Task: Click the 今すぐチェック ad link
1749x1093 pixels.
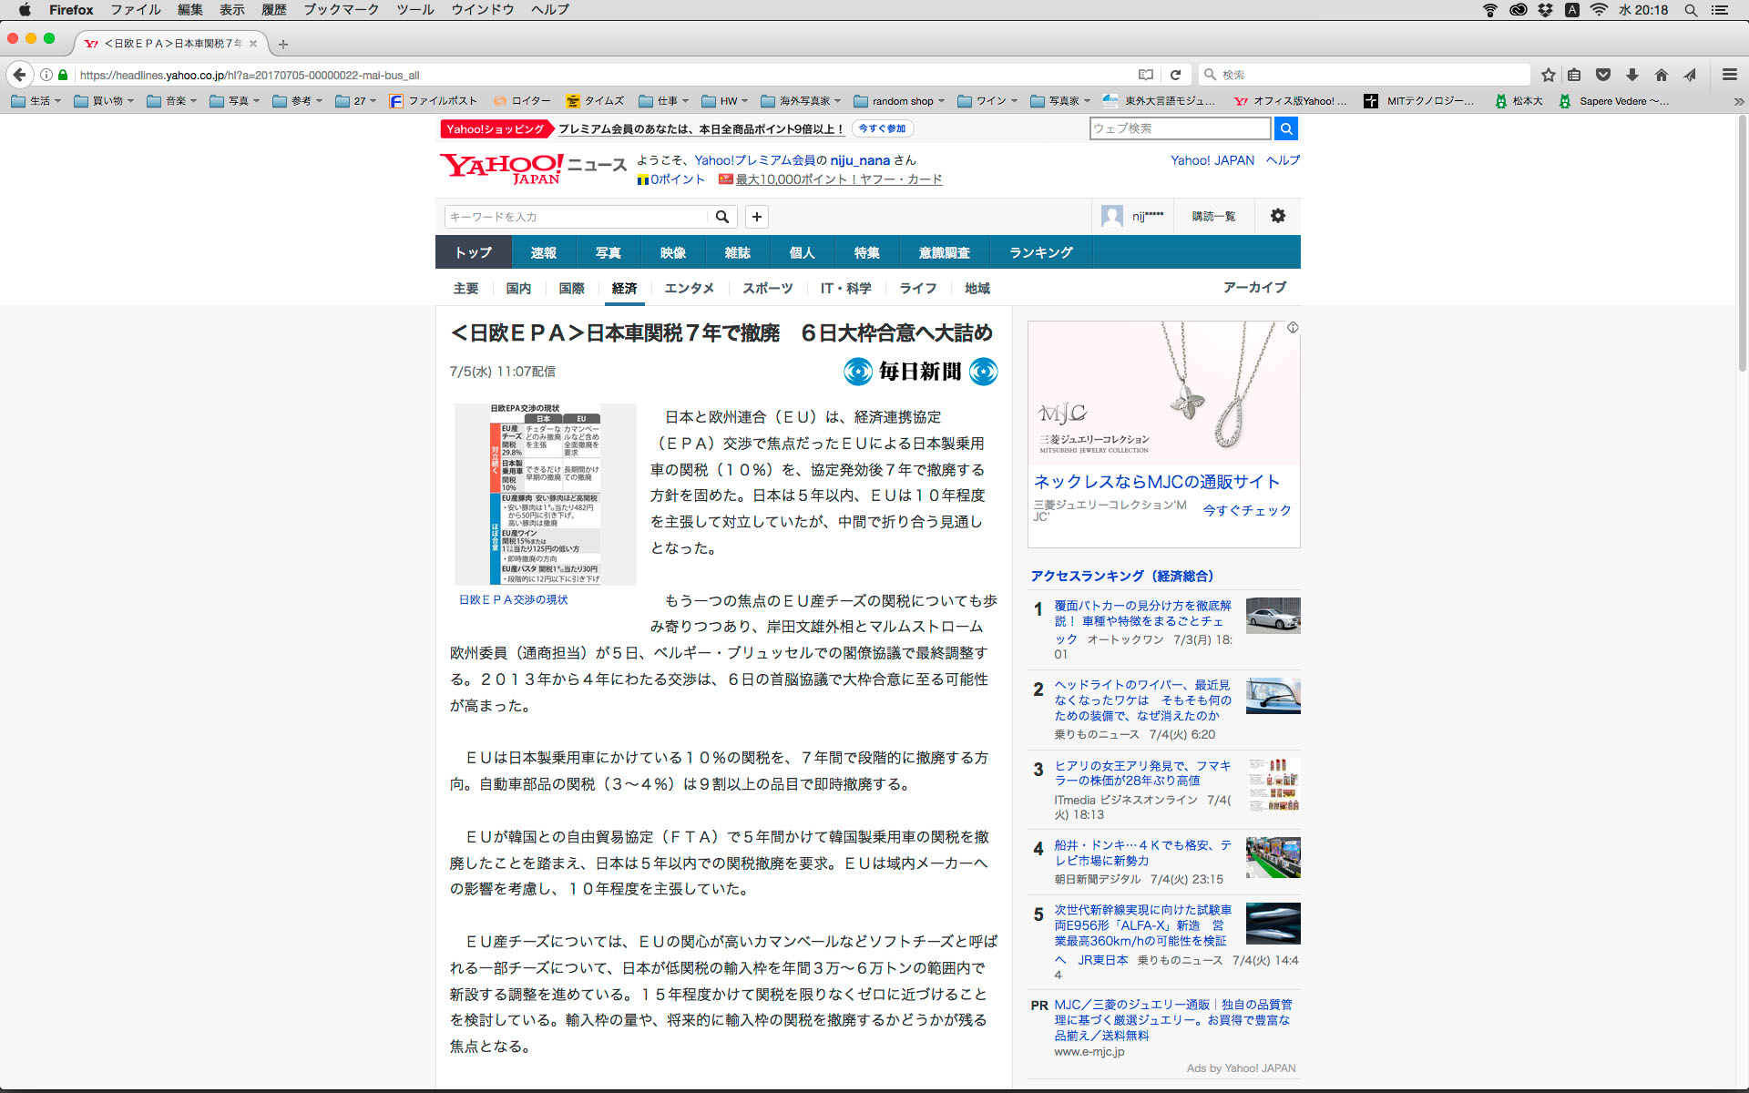Action: coord(1246,510)
